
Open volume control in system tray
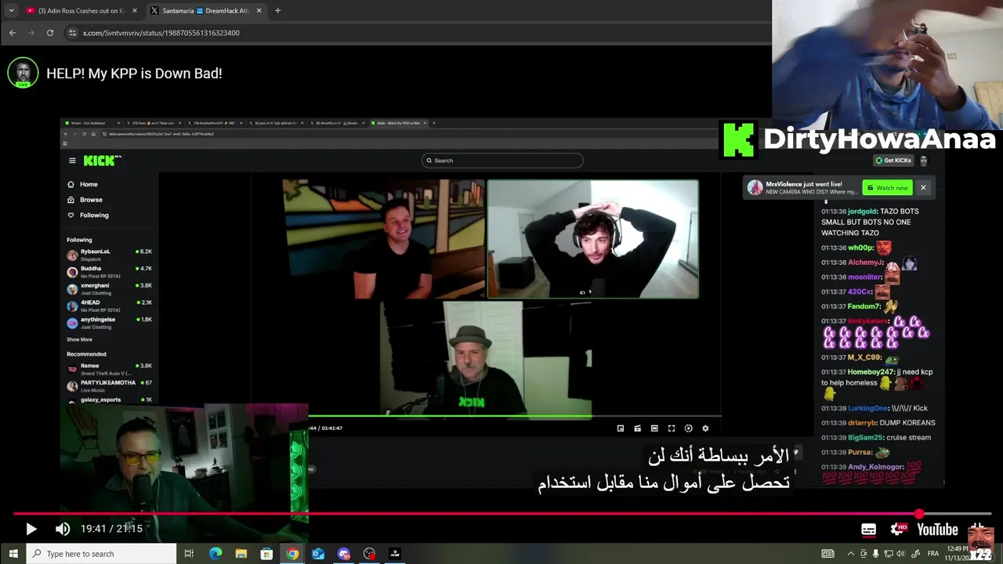[900, 554]
